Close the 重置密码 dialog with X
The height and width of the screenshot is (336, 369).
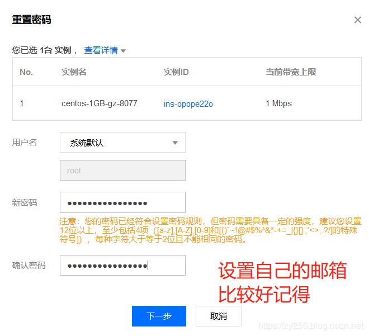tap(358, 20)
